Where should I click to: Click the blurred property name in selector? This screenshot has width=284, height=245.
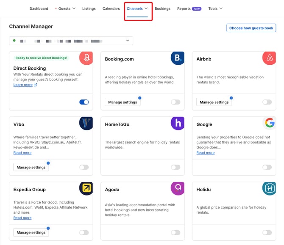[61, 41]
